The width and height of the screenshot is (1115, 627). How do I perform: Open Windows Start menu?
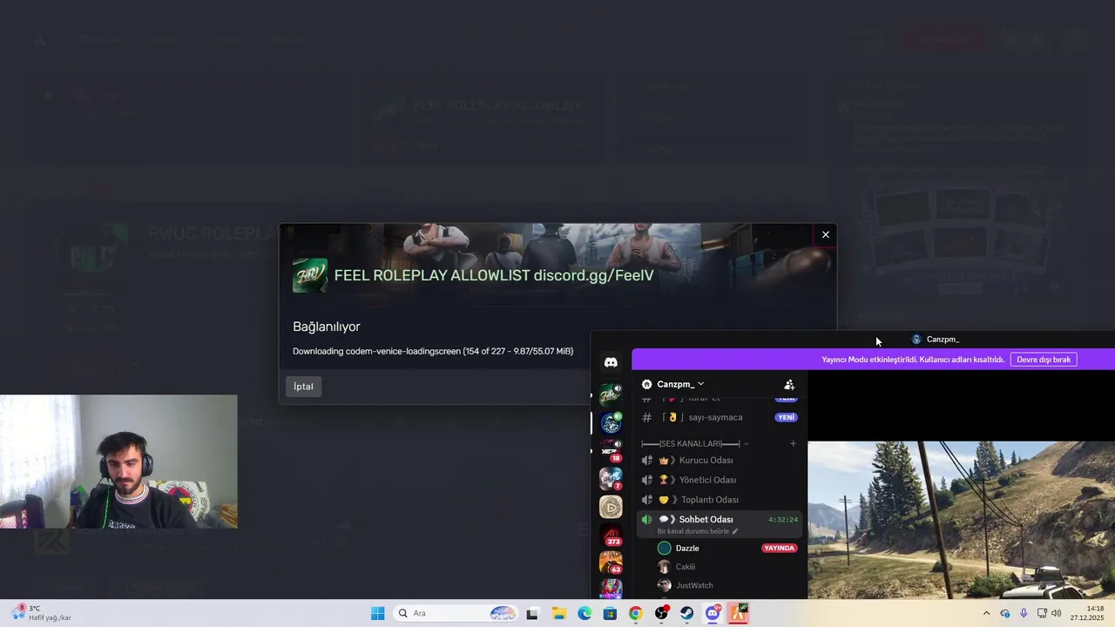377,613
